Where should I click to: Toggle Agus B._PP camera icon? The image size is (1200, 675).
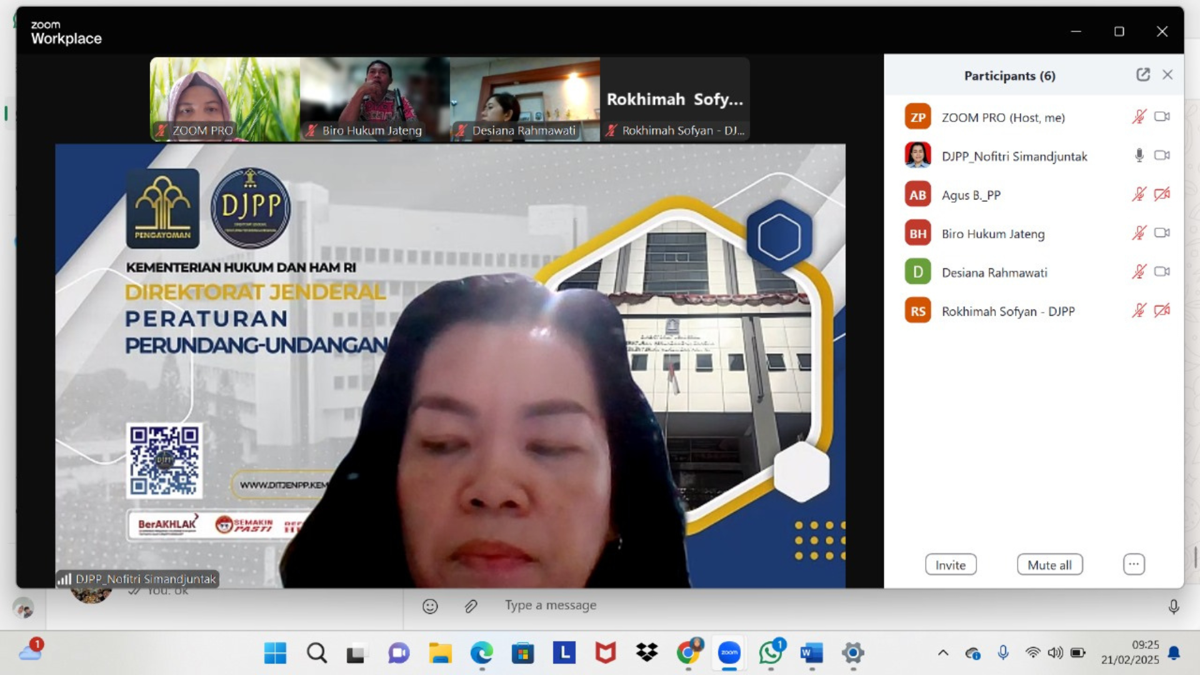pos(1162,194)
